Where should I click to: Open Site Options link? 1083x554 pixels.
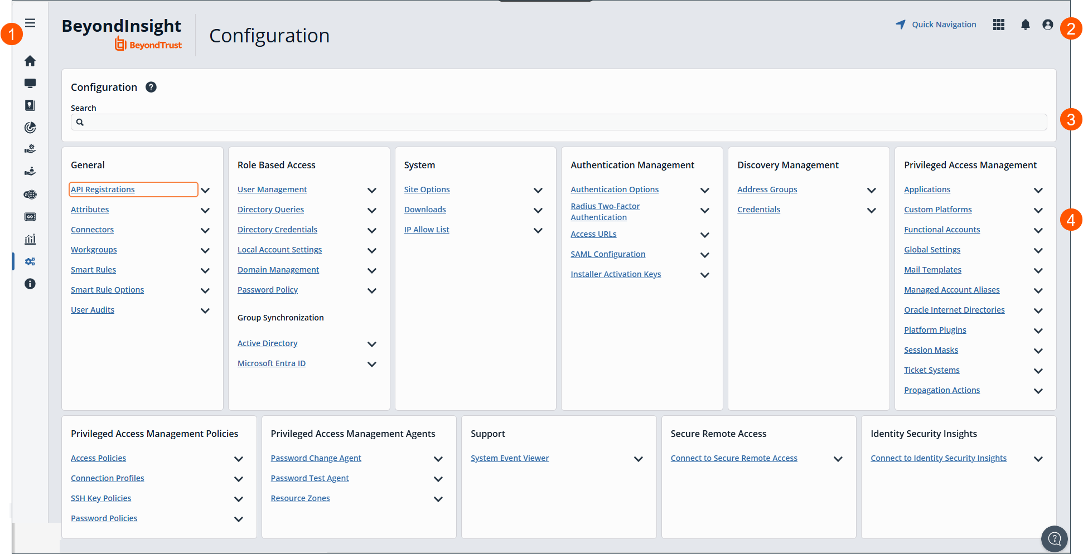427,189
